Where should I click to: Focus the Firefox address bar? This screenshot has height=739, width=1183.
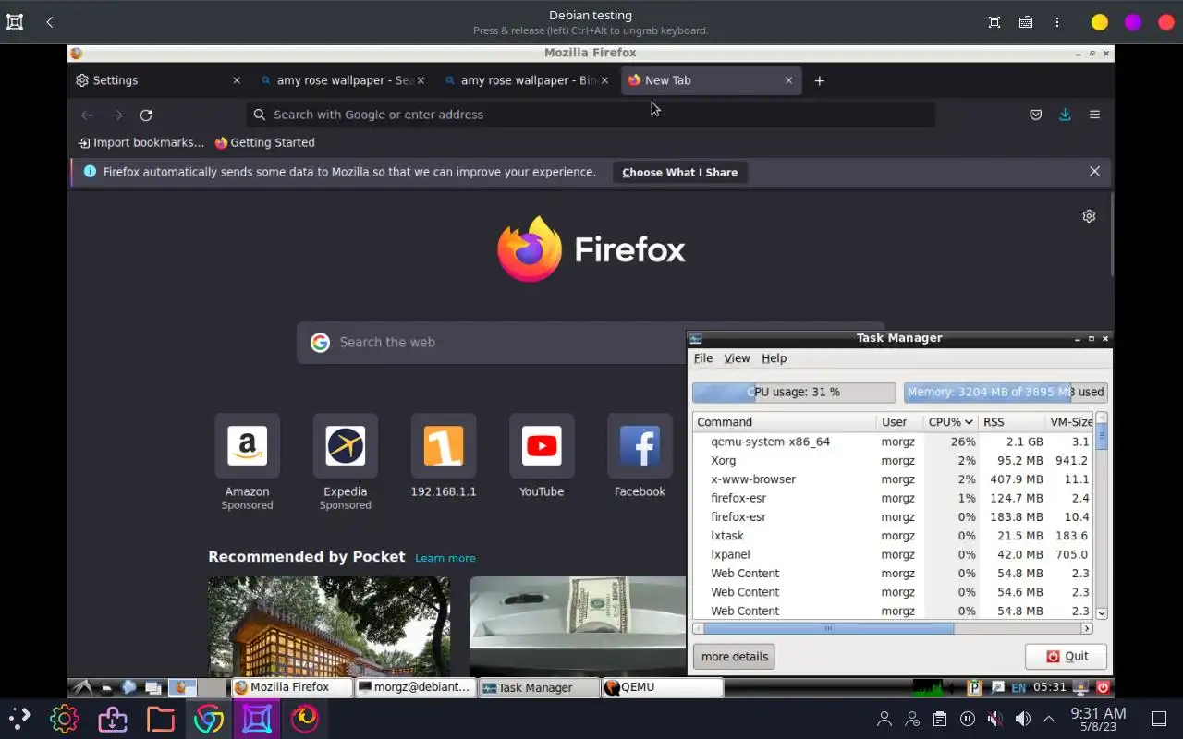591,115
